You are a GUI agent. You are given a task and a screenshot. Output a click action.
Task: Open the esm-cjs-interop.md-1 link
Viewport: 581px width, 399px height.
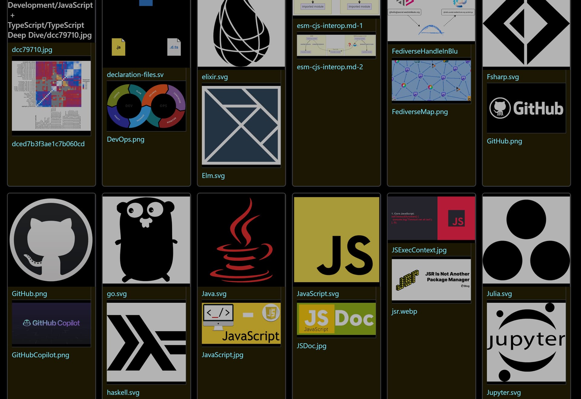point(330,26)
